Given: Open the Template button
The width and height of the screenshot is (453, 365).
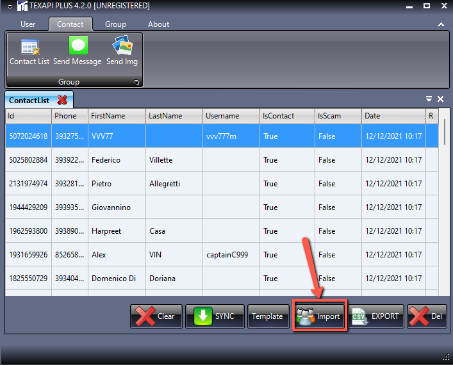Looking at the screenshot, I should (x=267, y=316).
